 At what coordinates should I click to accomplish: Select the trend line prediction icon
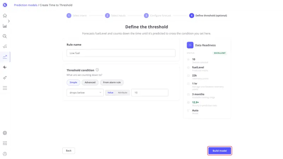[x=5, y=57]
